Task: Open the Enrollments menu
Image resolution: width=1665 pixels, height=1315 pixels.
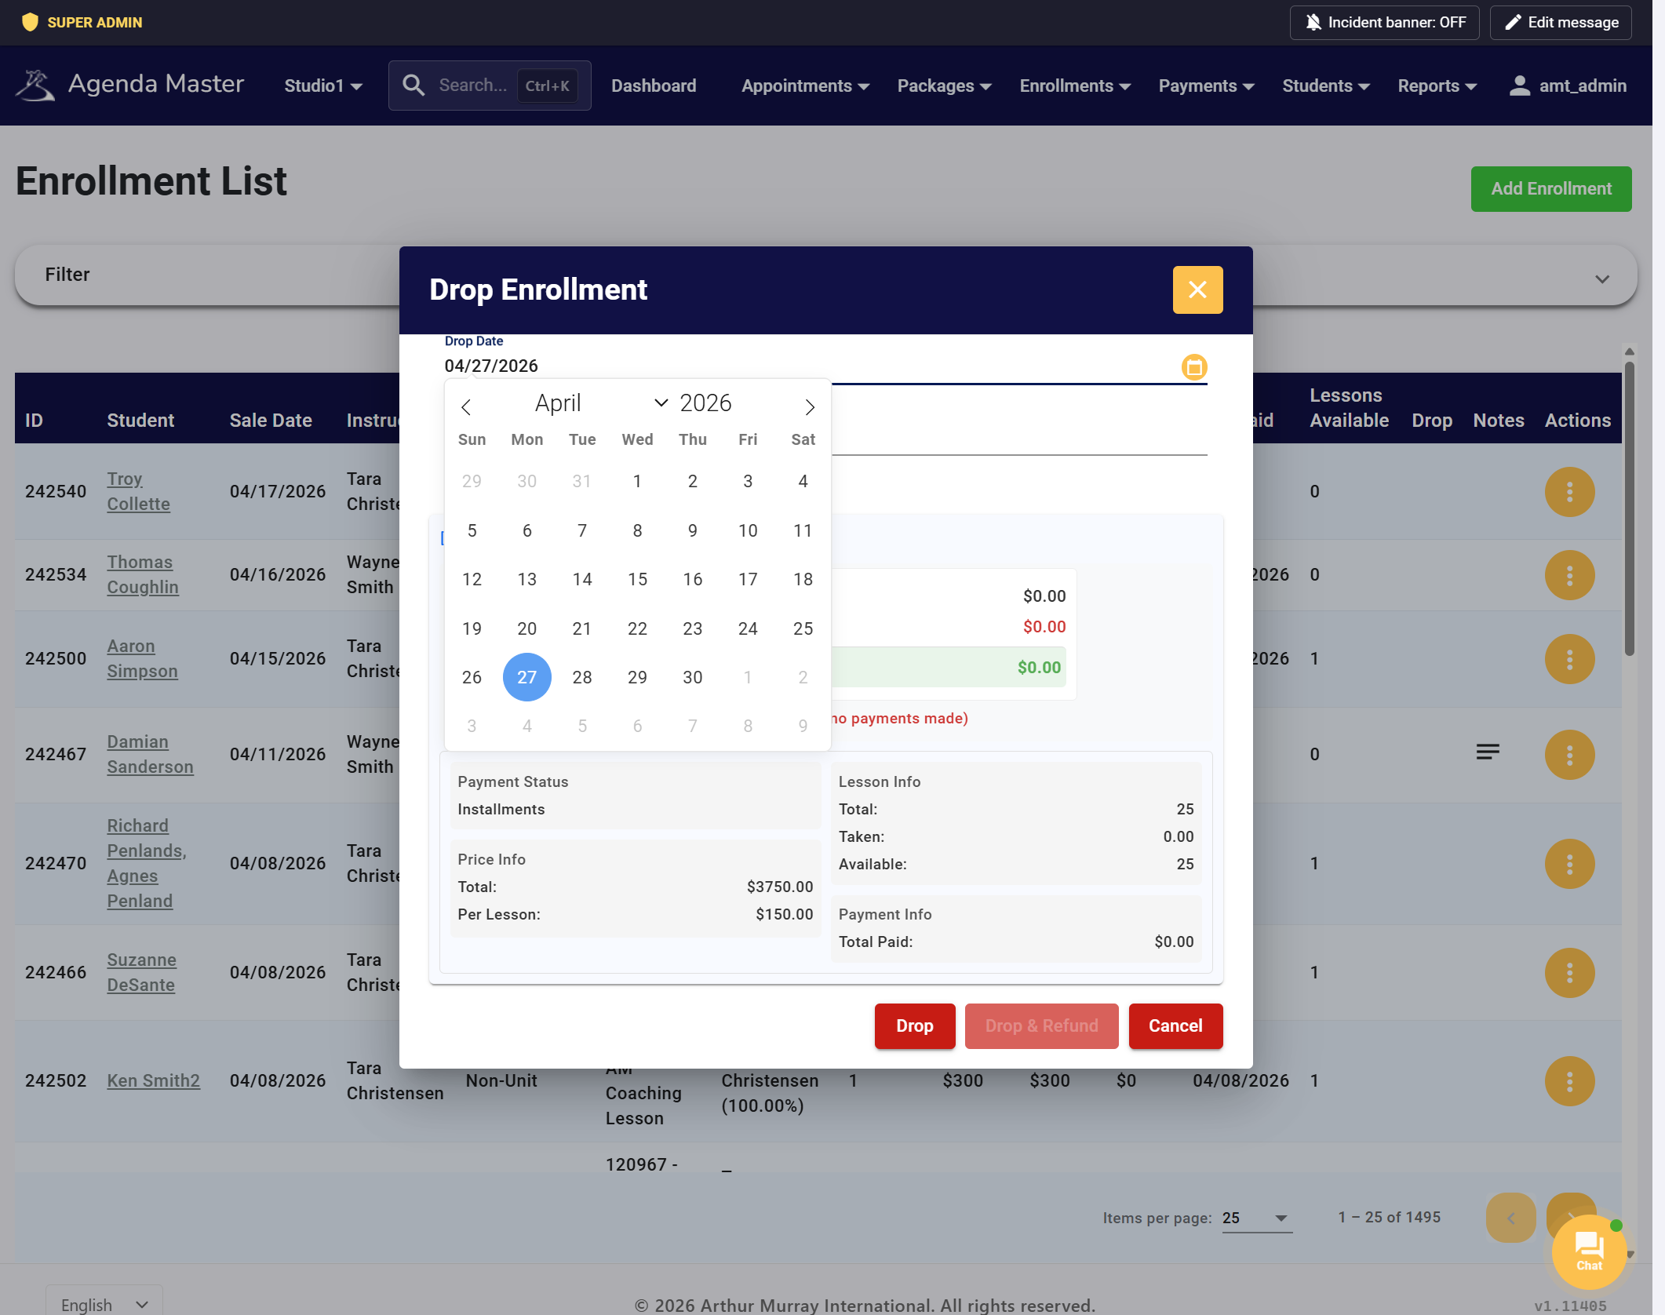Action: (1075, 86)
